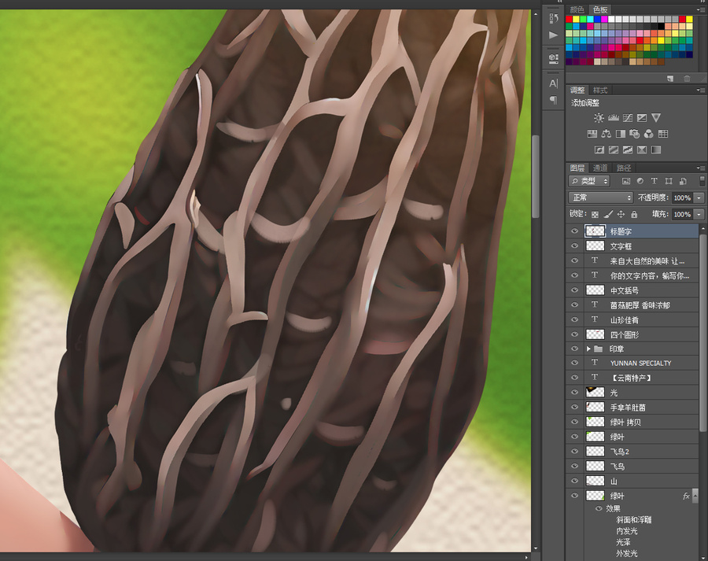Image resolution: width=708 pixels, height=561 pixels.
Task: Click the 不透明度 opacity value field
Action: (x=682, y=197)
